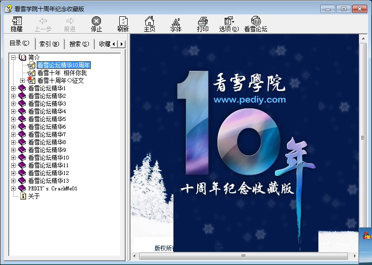Close the 看雪学院 help window
This screenshot has width=372, height=265.
[x=359, y=9]
